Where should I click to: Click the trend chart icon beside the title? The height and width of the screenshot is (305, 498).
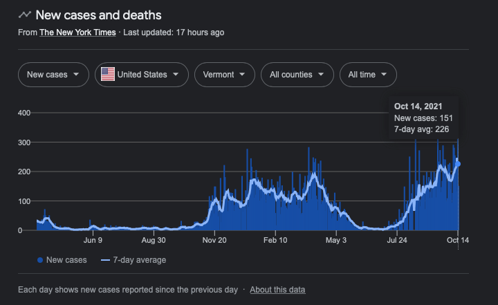coord(25,15)
